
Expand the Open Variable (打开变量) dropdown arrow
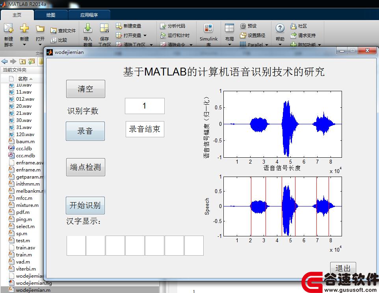[x=145, y=35]
